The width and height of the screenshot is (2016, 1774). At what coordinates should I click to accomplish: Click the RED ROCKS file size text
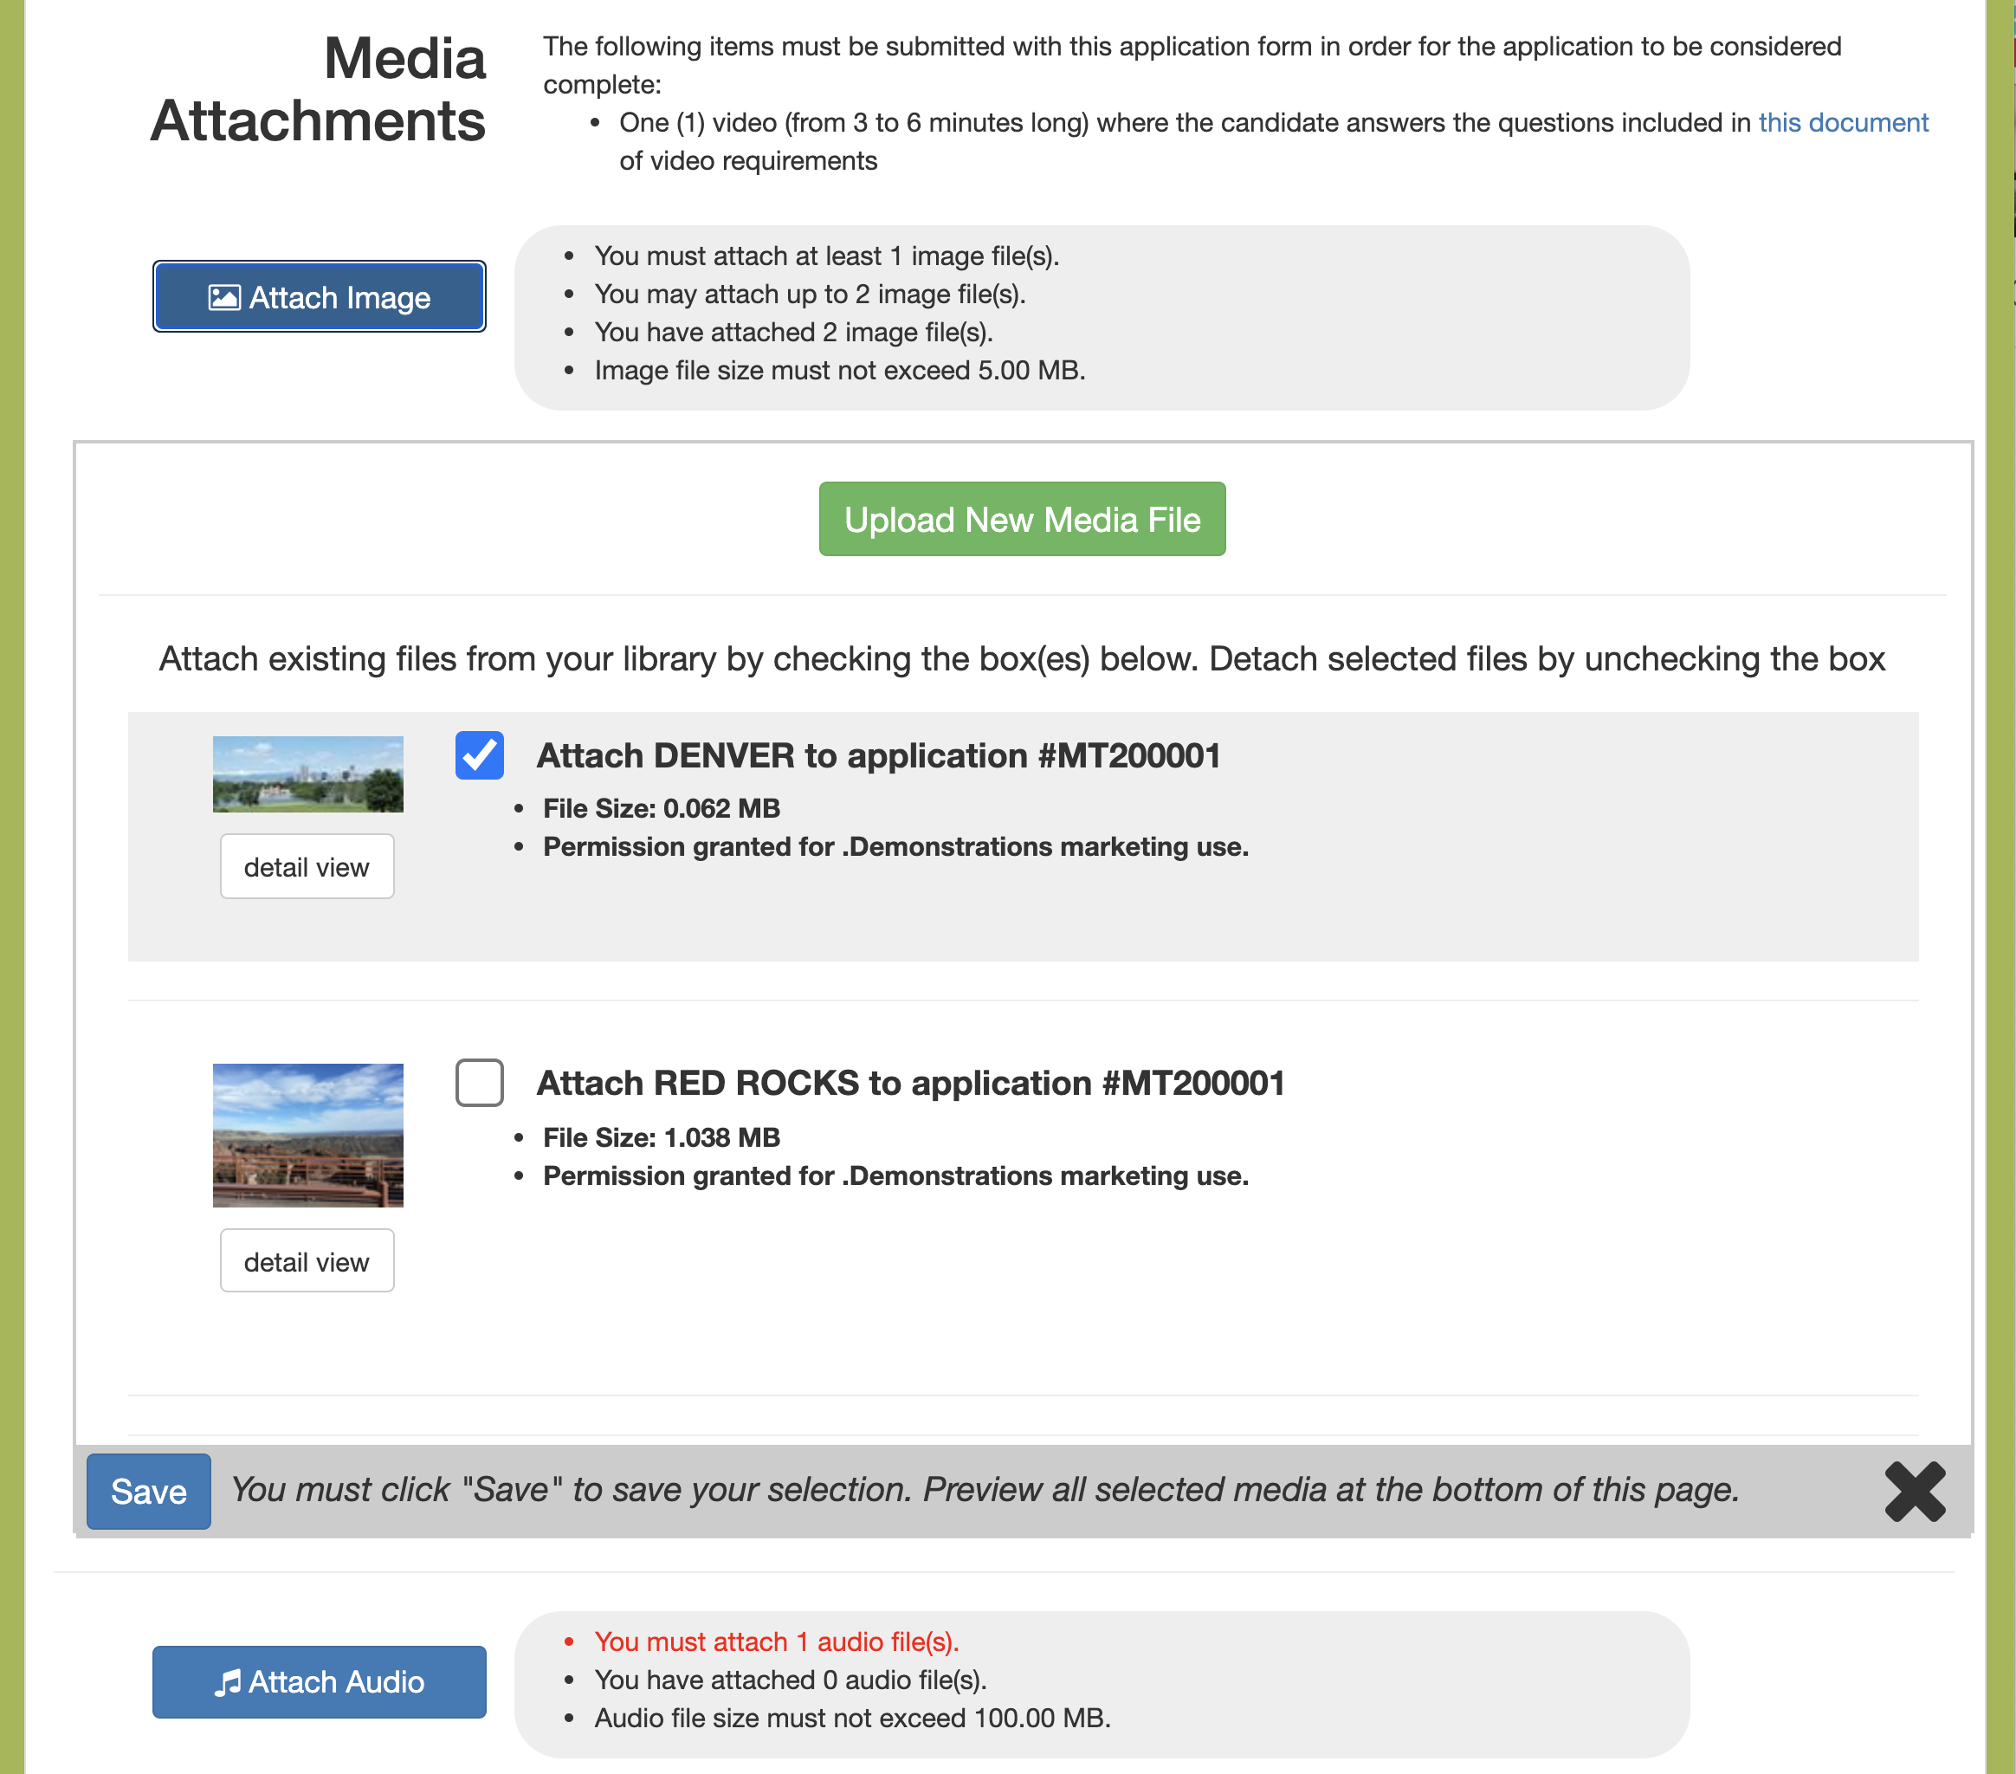(661, 1137)
